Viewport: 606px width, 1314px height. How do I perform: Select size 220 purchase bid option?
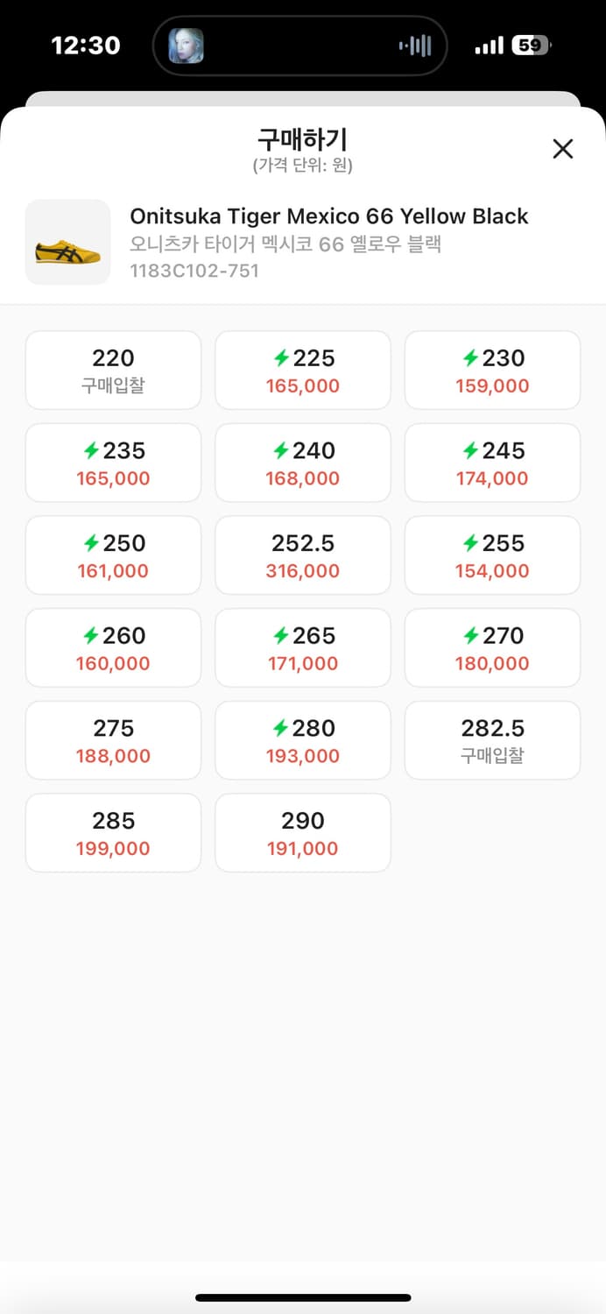tap(113, 371)
